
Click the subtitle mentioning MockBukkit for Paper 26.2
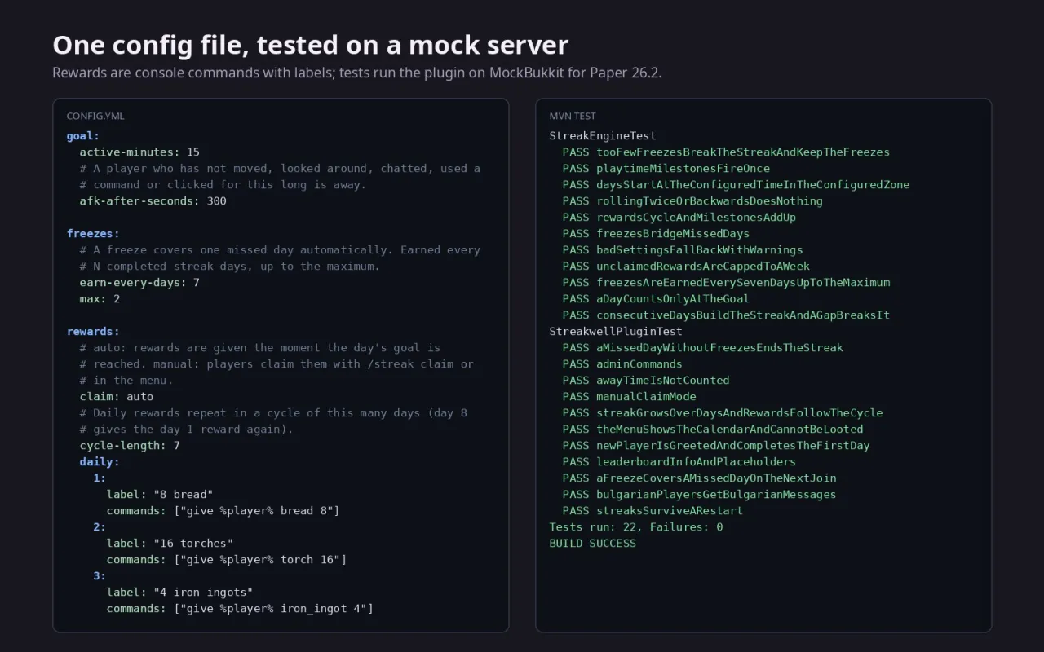pos(357,73)
